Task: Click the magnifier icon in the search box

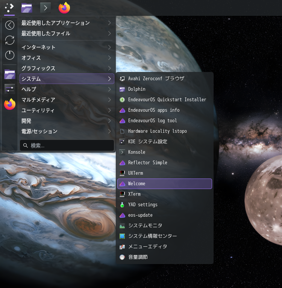Action: [x=26, y=145]
